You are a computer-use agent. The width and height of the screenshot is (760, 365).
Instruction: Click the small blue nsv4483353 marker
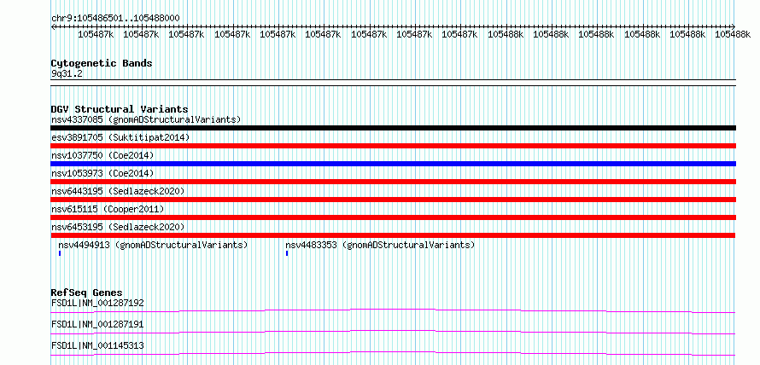(287, 253)
